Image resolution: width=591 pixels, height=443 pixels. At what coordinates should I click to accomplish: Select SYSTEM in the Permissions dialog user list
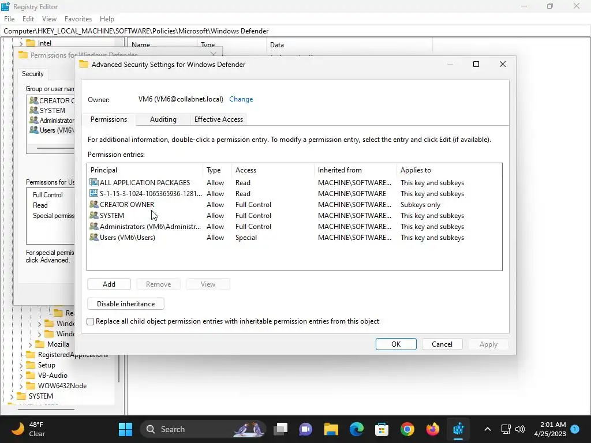tap(51, 110)
